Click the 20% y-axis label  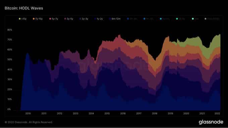tap(10, 90)
